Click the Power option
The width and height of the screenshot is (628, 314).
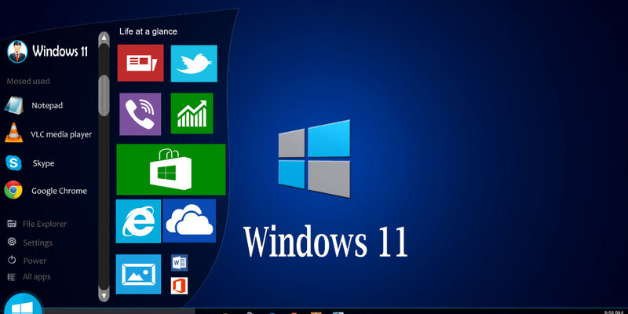point(27,261)
